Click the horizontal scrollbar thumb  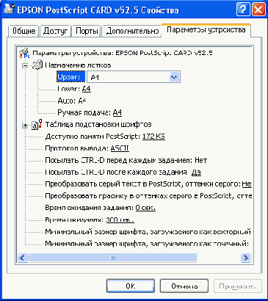tap(112, 258)
